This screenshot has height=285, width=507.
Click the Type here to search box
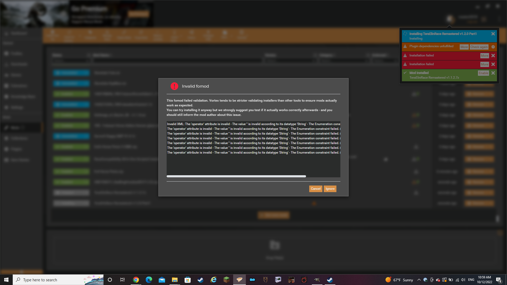pyautogui.click(x=58, y=280)
